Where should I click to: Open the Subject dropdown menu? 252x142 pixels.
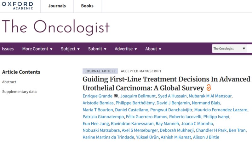pyautogui.click(x=70, y=49)
